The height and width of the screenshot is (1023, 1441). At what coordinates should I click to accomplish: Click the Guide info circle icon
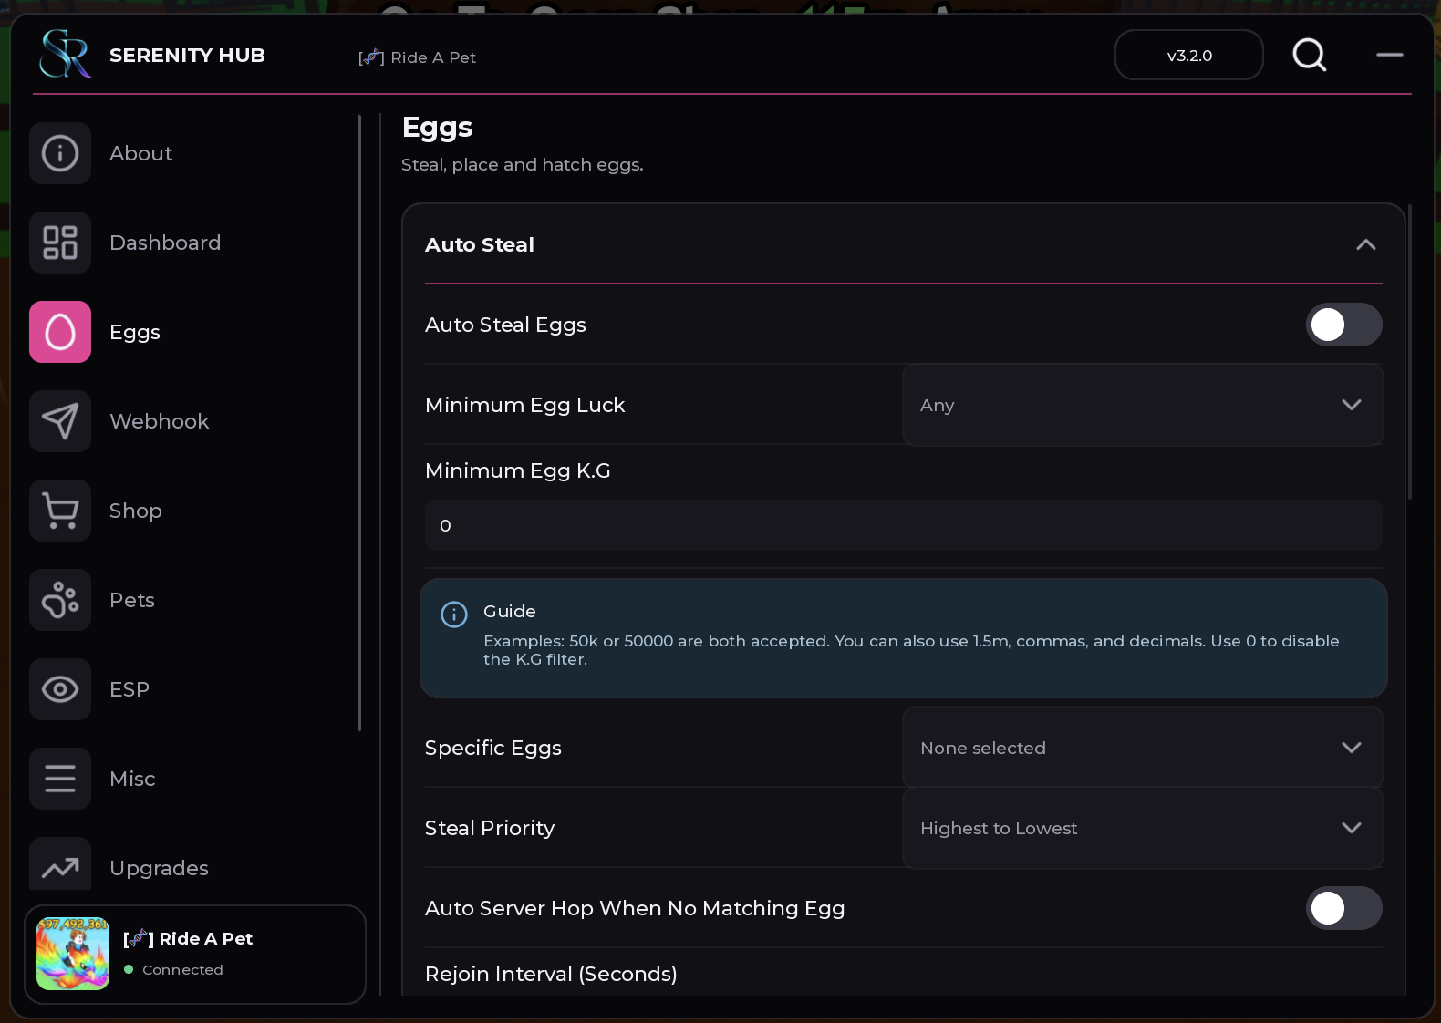[454, 615]
